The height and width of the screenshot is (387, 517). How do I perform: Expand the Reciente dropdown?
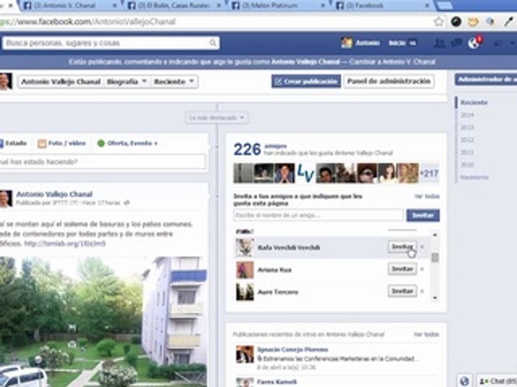coord(174,82)
